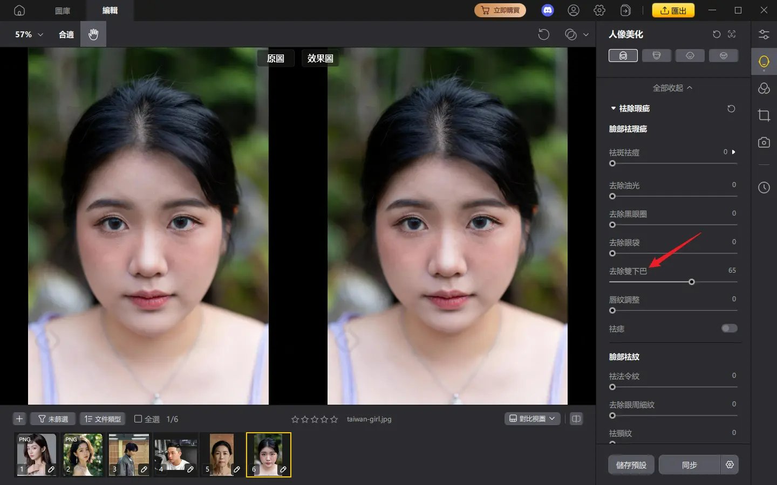Click the 立即購買 purchase button
This screenshot has width=777, height=485.
tap(500, 10)
